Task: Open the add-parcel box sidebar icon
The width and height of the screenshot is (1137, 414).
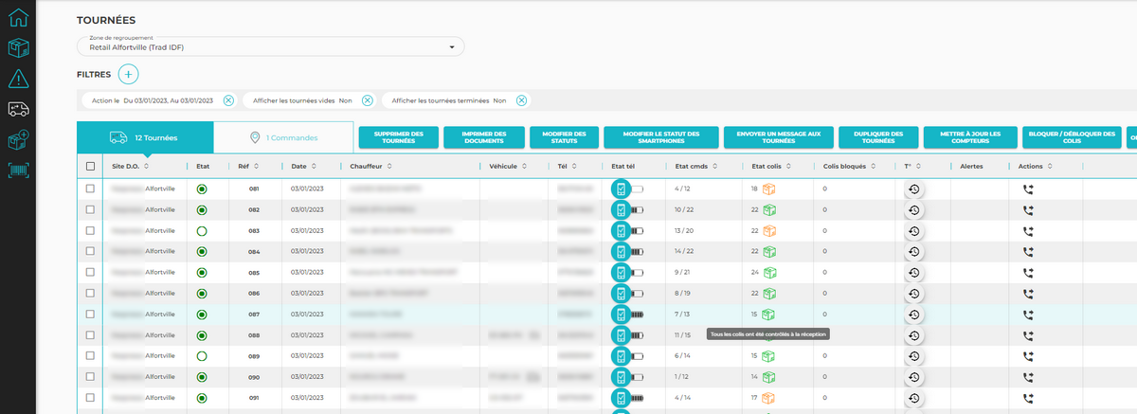Action: (18, 140)
